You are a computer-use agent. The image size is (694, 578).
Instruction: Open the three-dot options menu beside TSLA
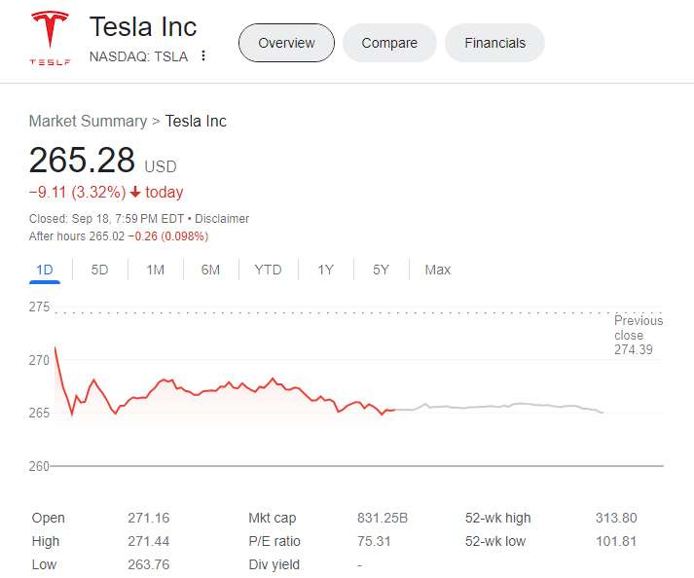click(x=203, y=56)
